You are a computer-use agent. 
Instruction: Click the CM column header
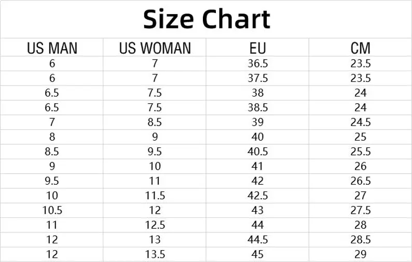361,49
